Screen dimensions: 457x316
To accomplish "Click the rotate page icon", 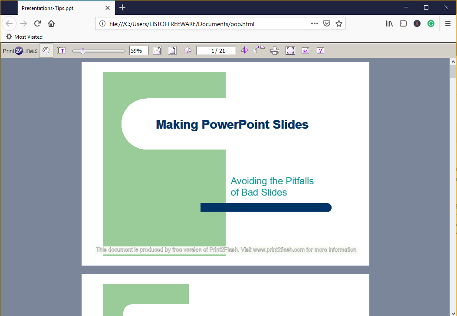I will (259, 50).
